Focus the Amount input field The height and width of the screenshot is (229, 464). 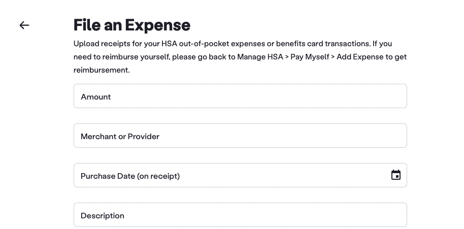pyautogui.click(x=240, y=96)
